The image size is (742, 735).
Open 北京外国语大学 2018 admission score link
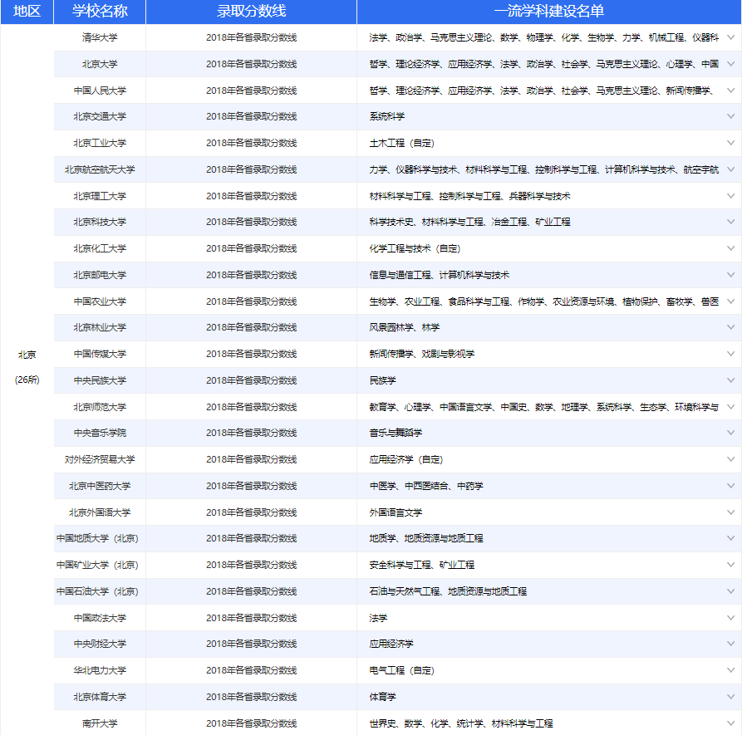point(251,512)
